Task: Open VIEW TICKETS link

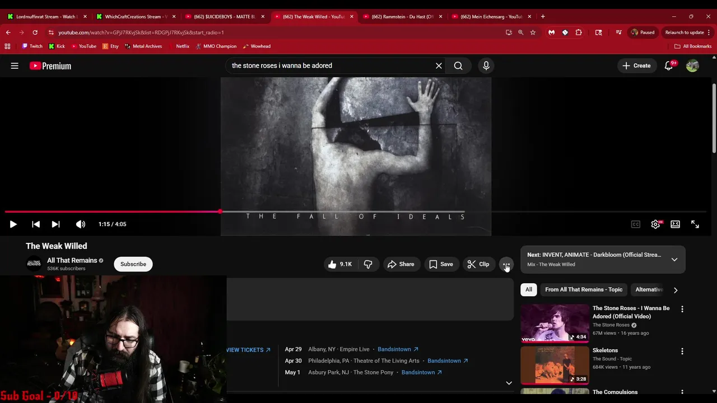Action: coord(248,350)
